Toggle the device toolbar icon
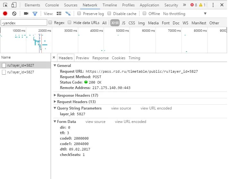 pos(14,5)
